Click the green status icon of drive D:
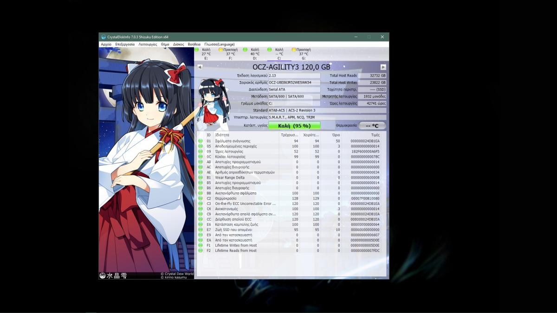 (245, 50)
